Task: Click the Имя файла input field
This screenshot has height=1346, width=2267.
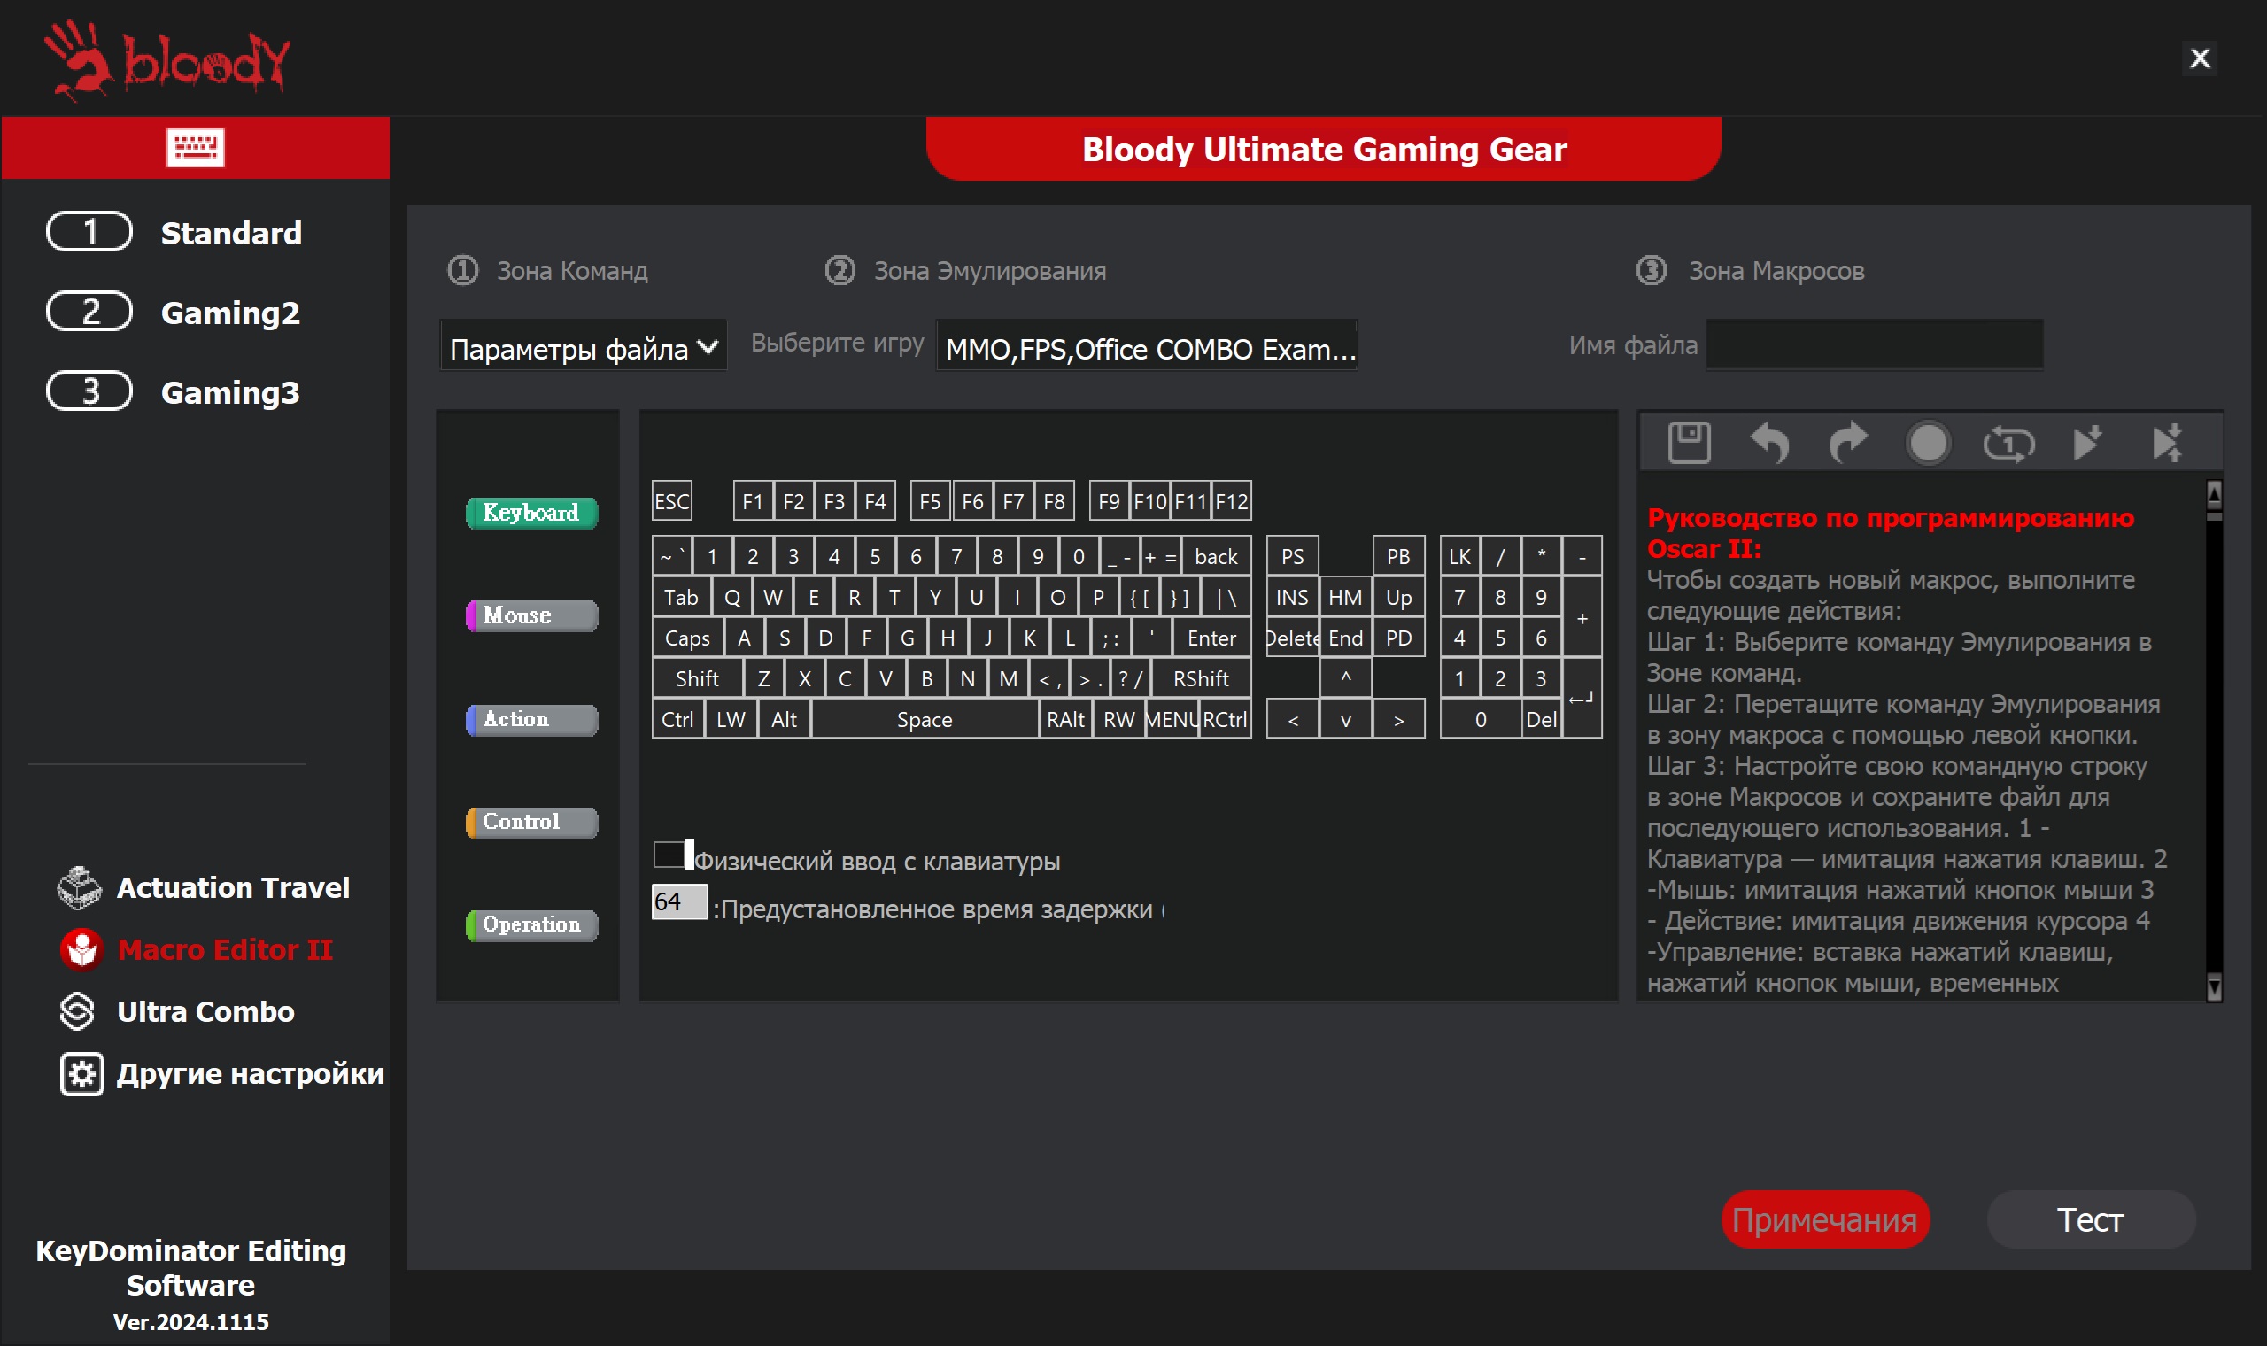Action: click(x=1874, y=344)
